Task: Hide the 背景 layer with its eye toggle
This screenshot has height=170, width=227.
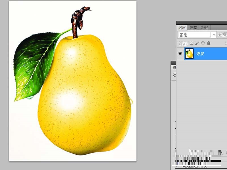Action: coord(181,54)
